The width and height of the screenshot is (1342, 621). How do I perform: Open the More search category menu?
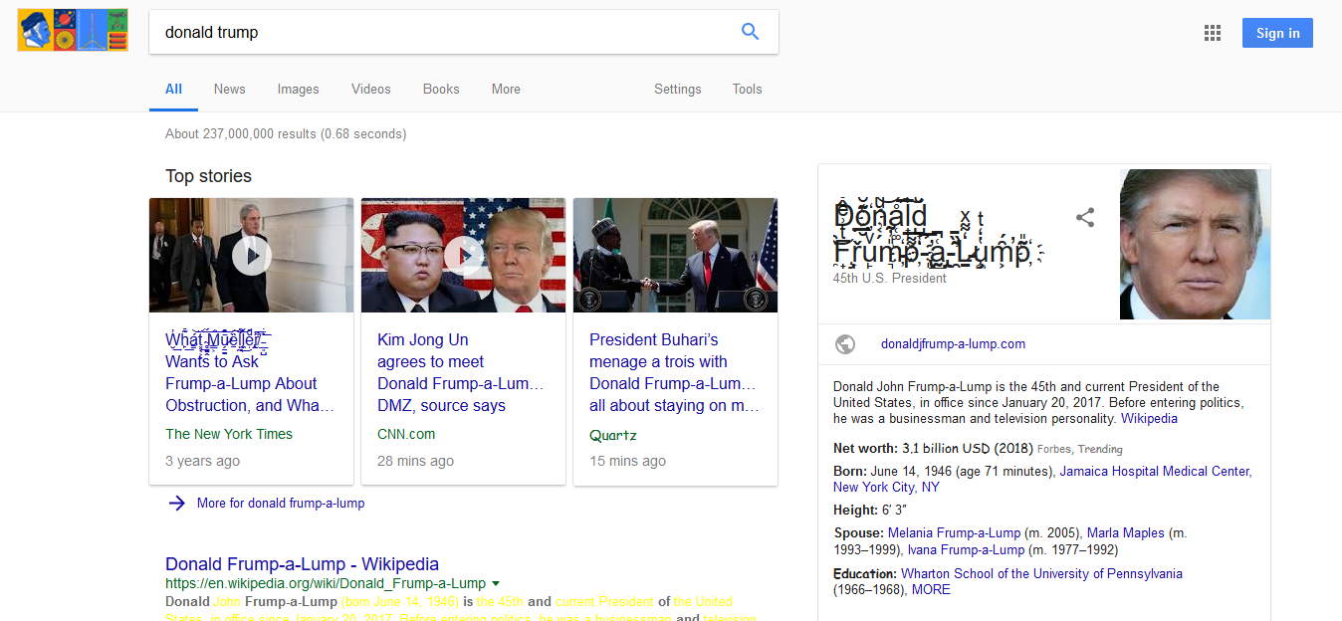tap(506, 89)
